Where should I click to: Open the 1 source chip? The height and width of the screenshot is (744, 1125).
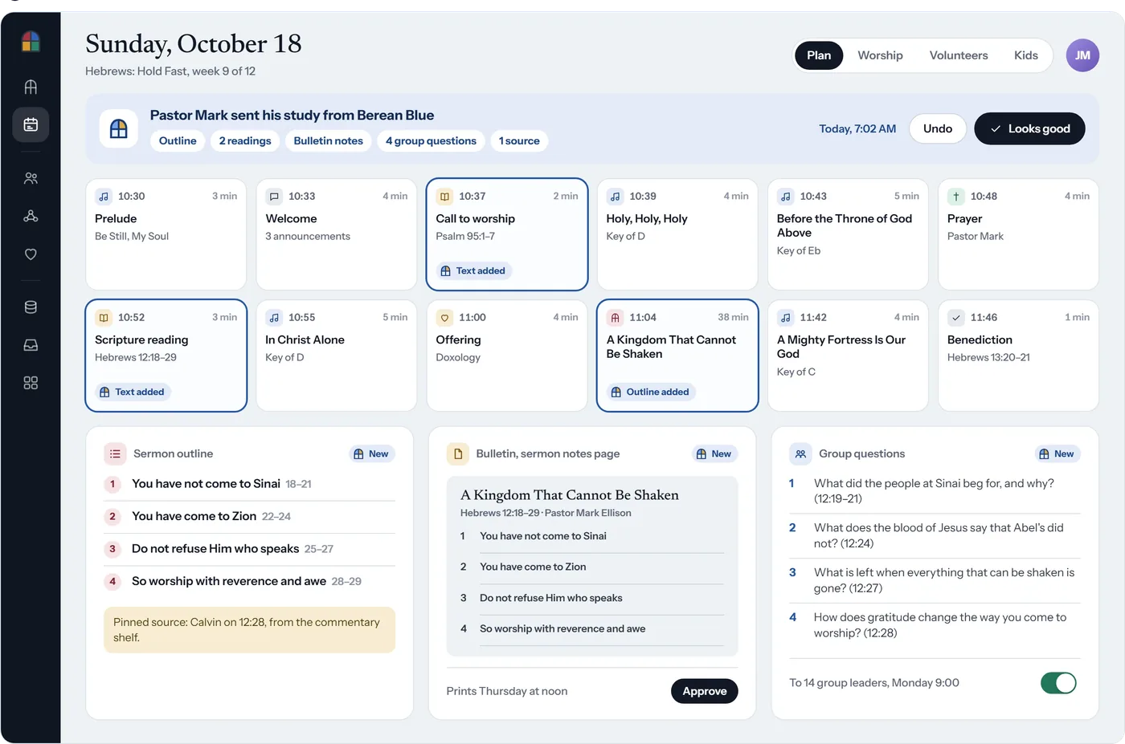coord(519,141)
